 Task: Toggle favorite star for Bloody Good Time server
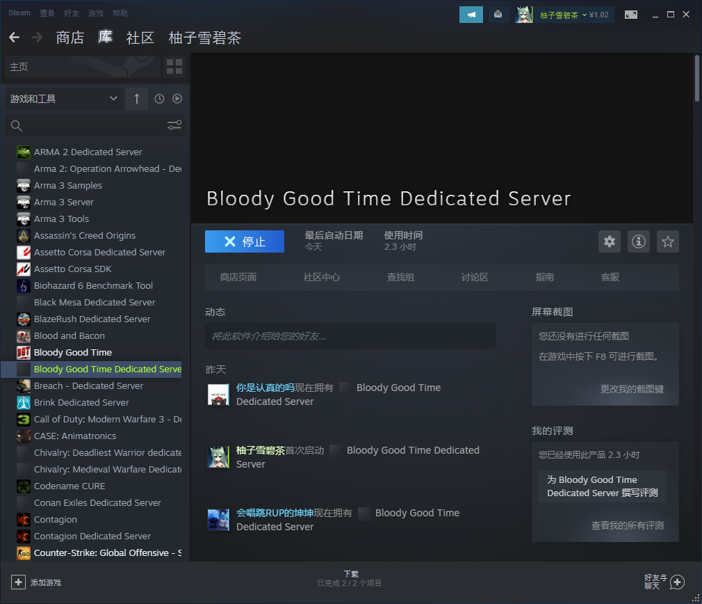click(667, 241)
